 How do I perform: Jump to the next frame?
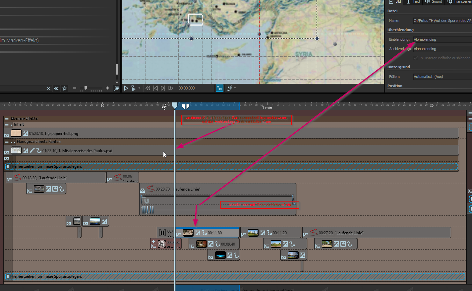(x=163, y=88)
